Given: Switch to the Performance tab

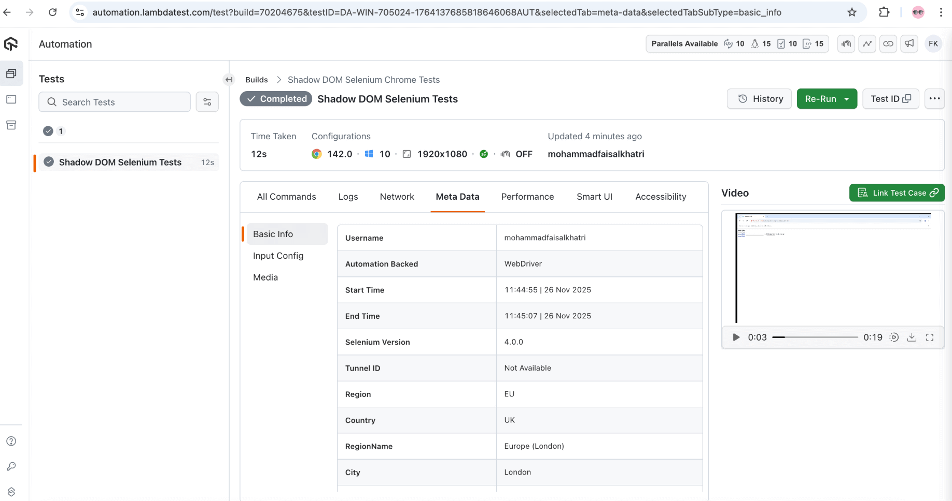Looking at the screenshot, I should pyautogui.click(x=527, y=197).
